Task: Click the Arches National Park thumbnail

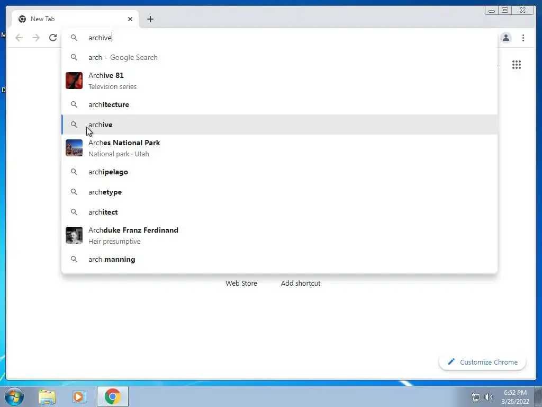Action: coord(74,148)
